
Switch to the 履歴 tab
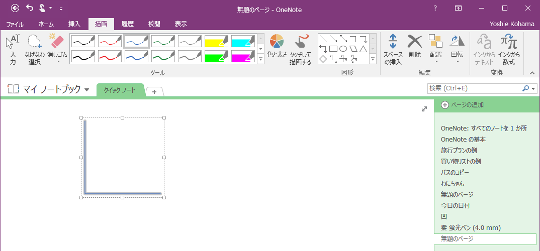pyautogui.click(x=127, y=24)
